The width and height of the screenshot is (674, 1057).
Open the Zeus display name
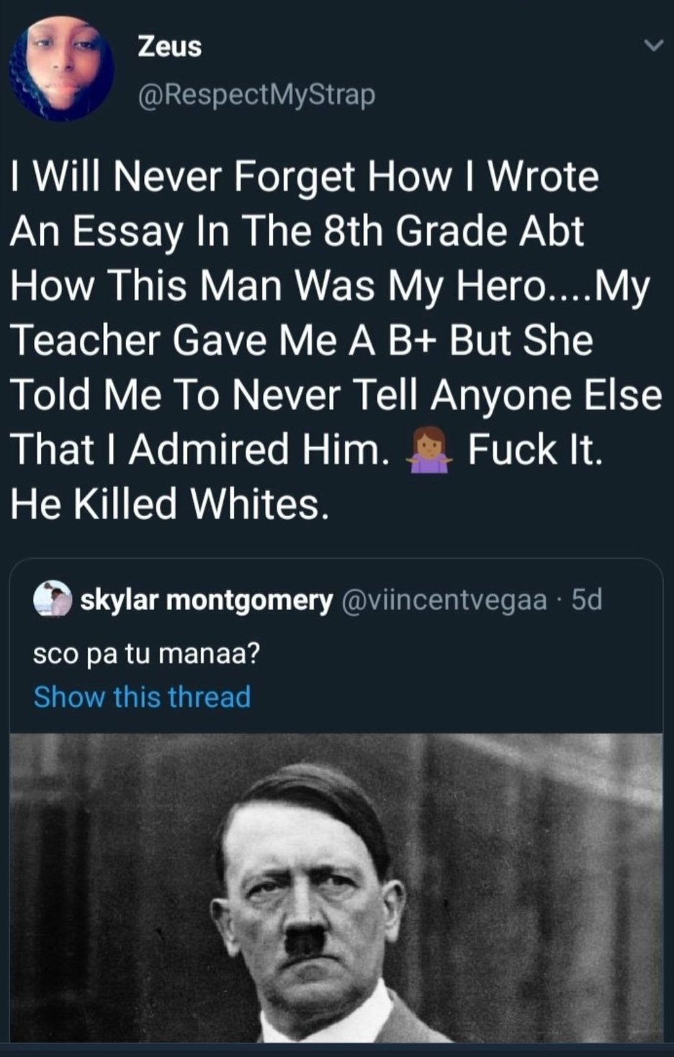[170, 47]
